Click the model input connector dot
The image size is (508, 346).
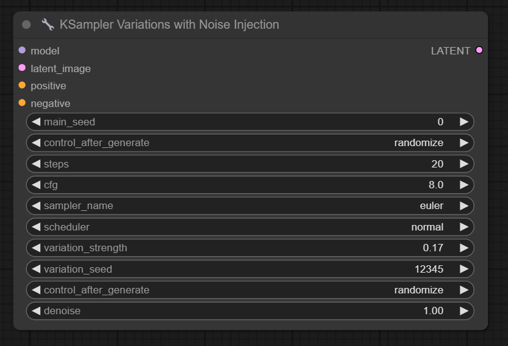(x=22, y=51)
